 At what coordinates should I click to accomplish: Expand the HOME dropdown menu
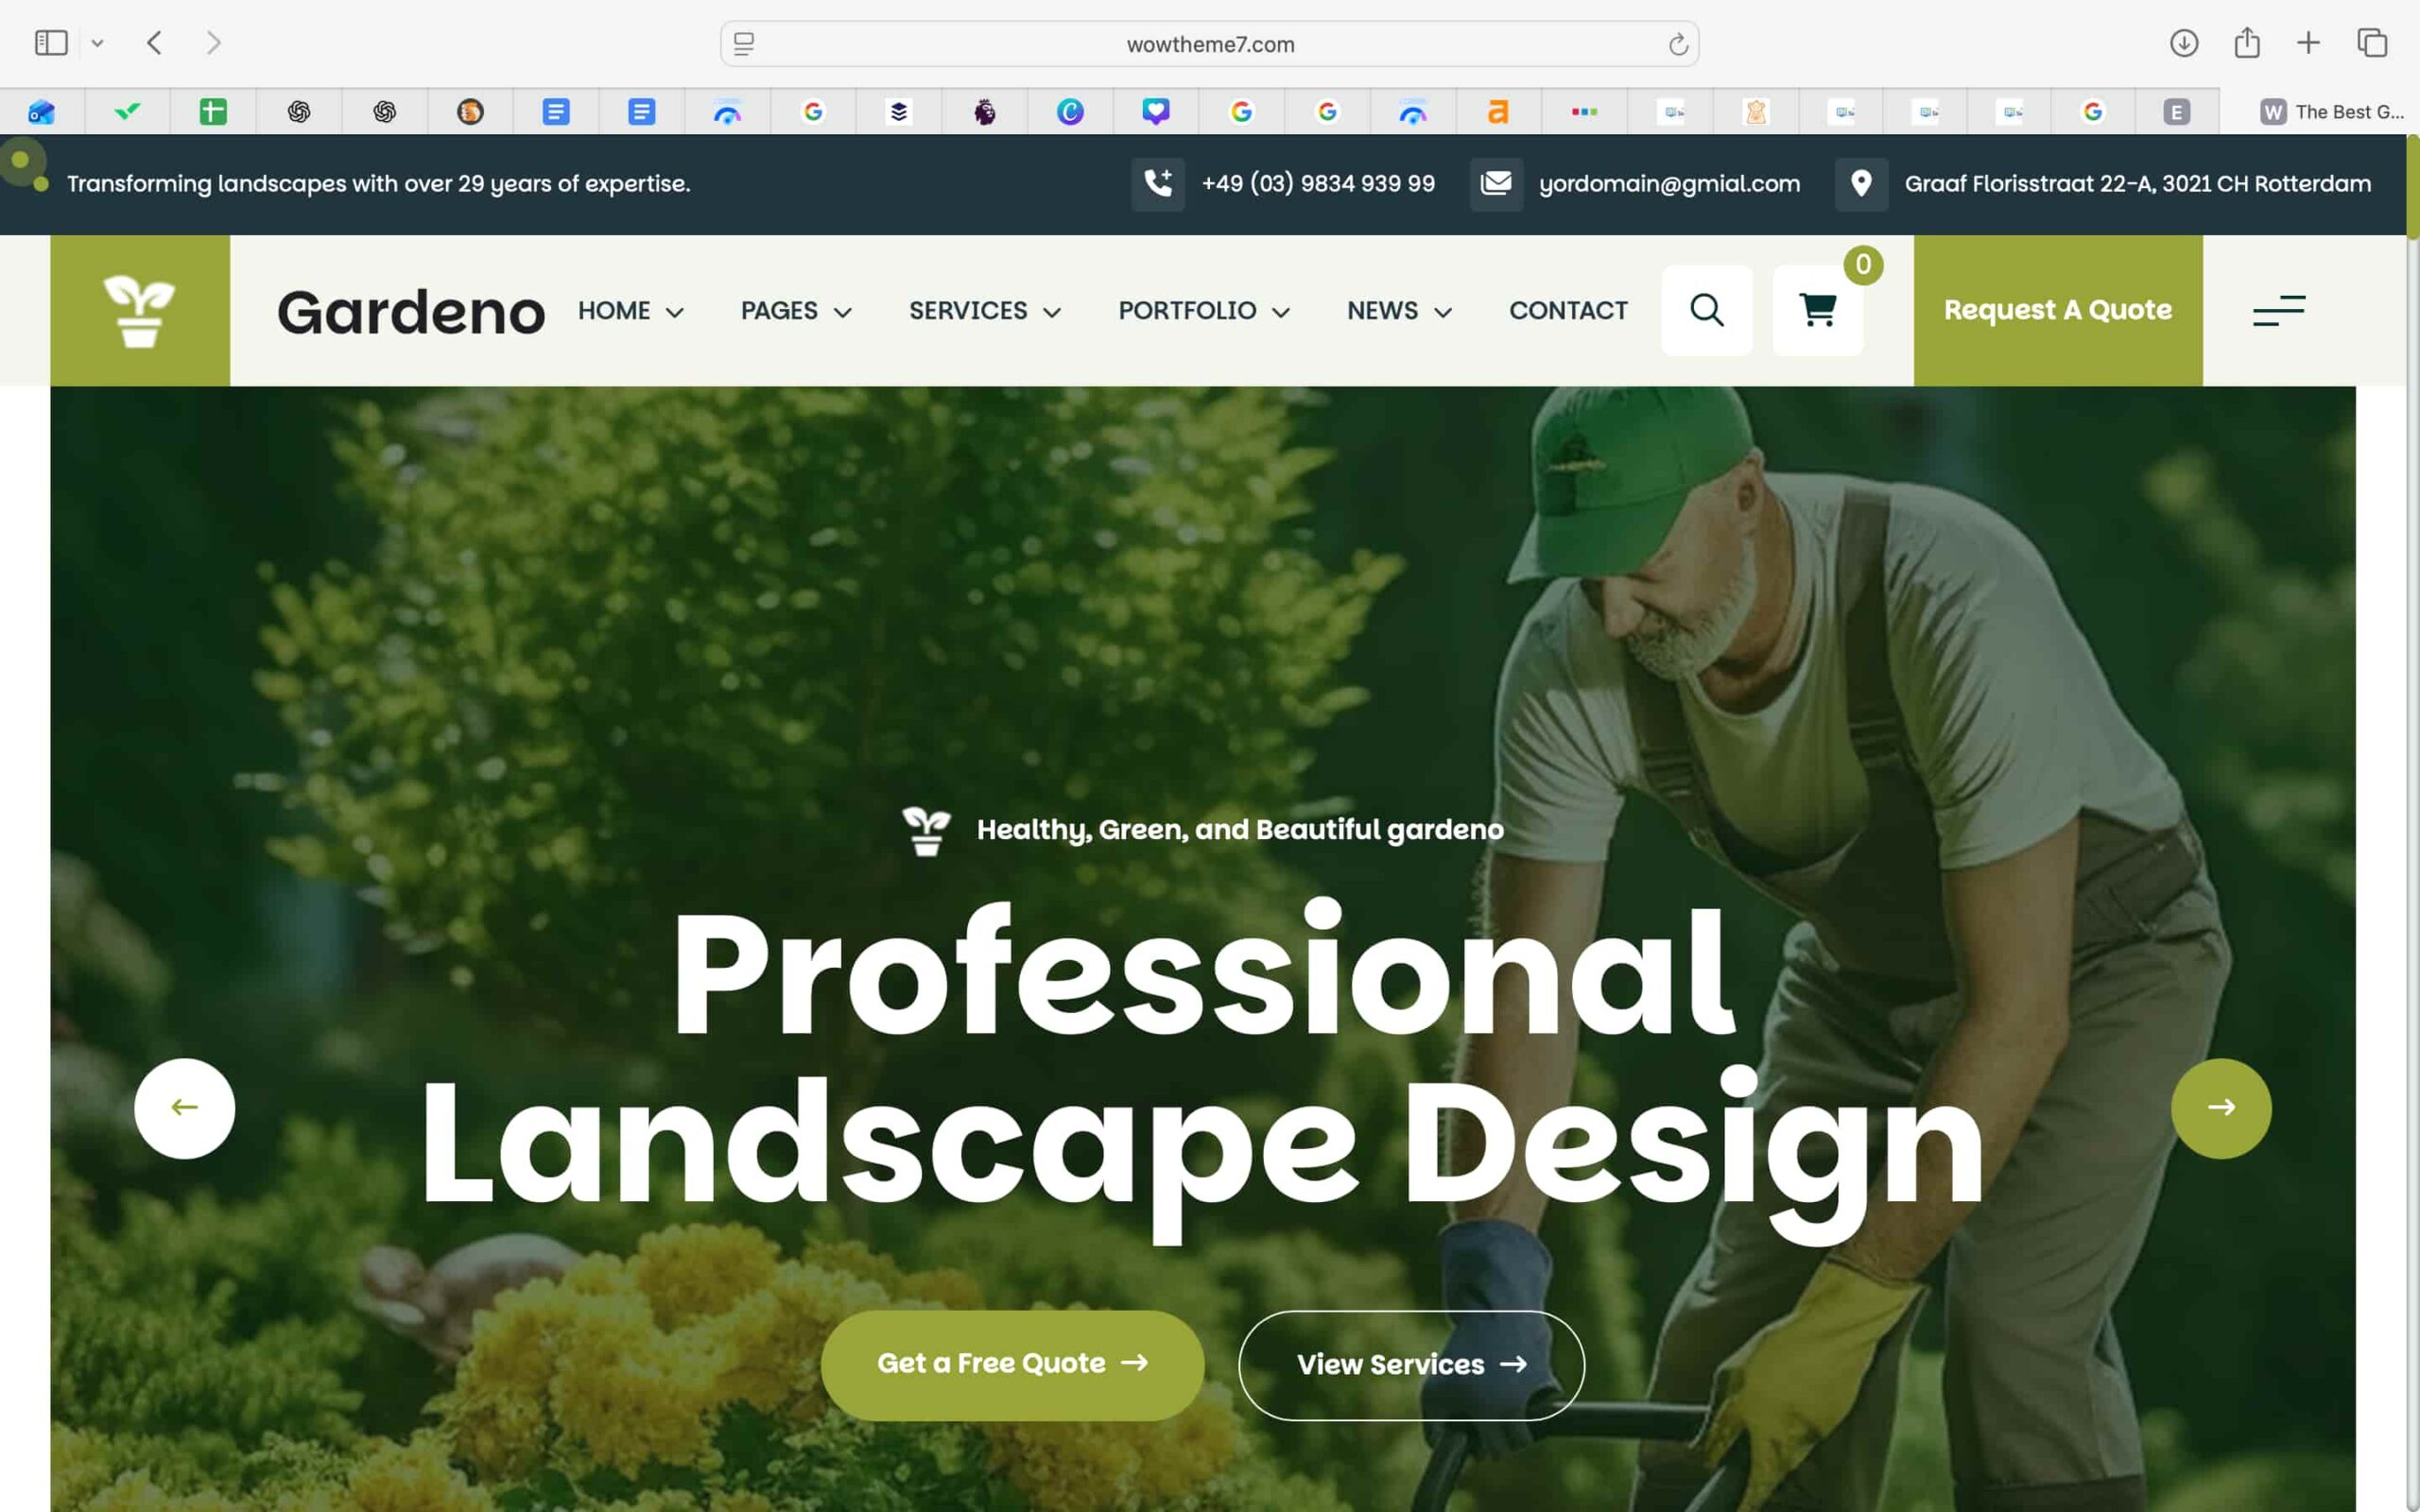[630, 311]
